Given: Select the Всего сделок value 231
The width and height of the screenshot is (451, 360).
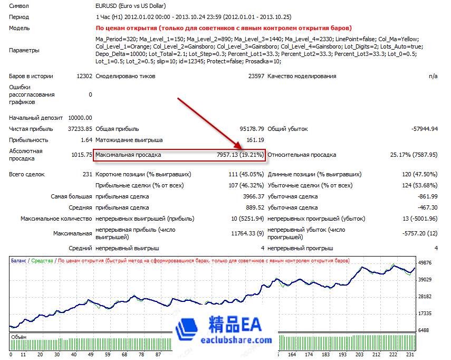Looking at the screenshot, I should (87, 174).
